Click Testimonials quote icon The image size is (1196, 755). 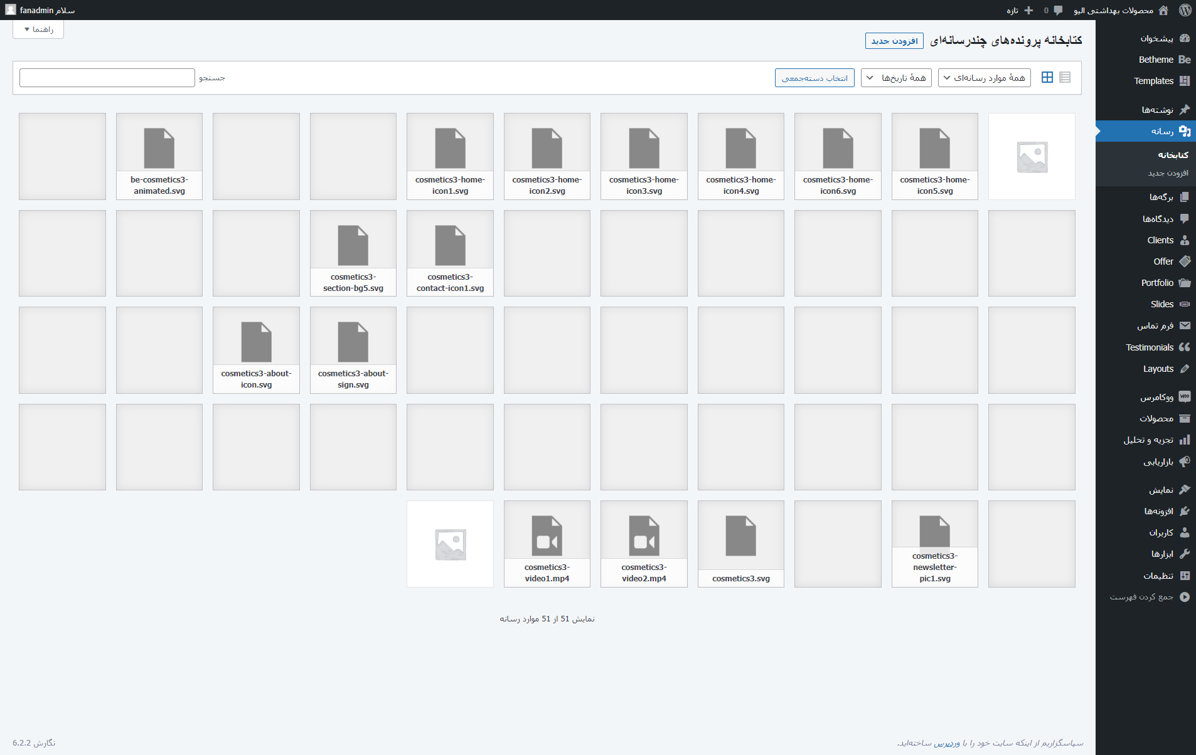(1185, 347)
